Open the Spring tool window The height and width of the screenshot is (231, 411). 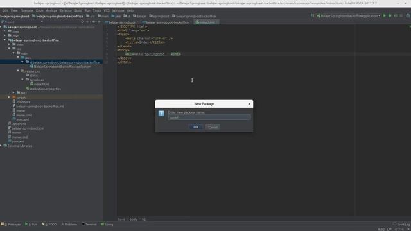coord(107,224)
